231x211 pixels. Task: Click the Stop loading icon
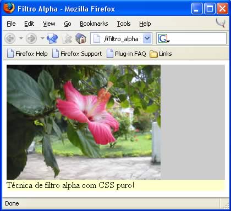point(67,38)
